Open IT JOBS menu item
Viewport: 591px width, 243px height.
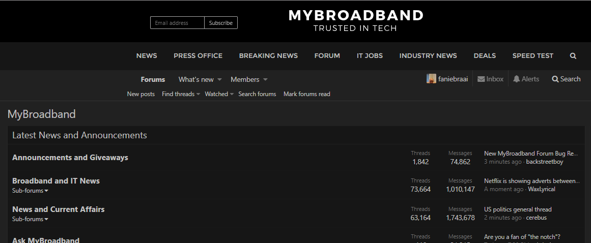[x=370, y=56]
